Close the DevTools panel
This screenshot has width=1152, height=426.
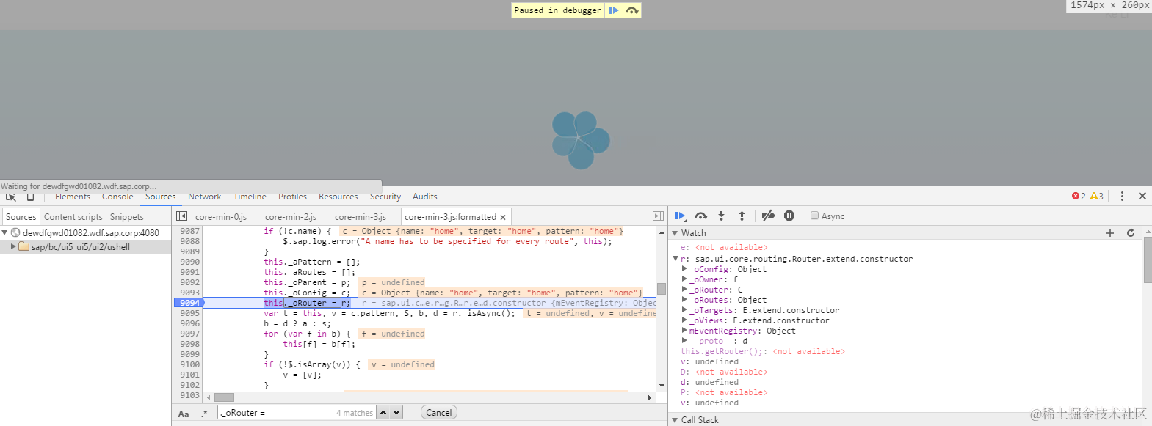1142,196
